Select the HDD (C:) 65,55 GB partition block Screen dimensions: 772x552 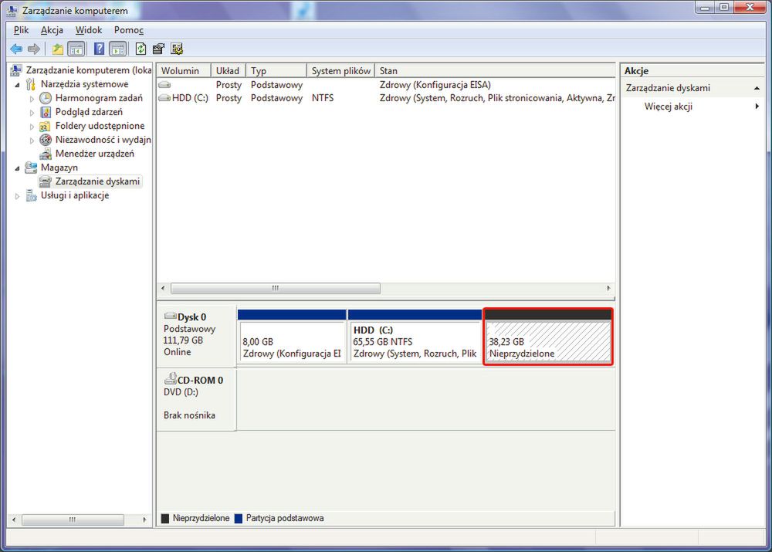point(415,337)
